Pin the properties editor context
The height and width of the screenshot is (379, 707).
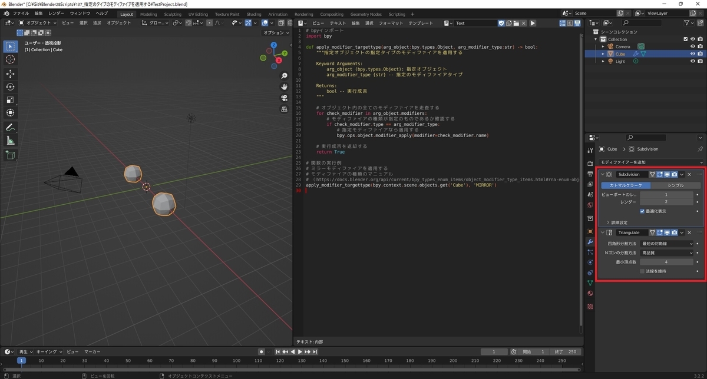point(700,149)
